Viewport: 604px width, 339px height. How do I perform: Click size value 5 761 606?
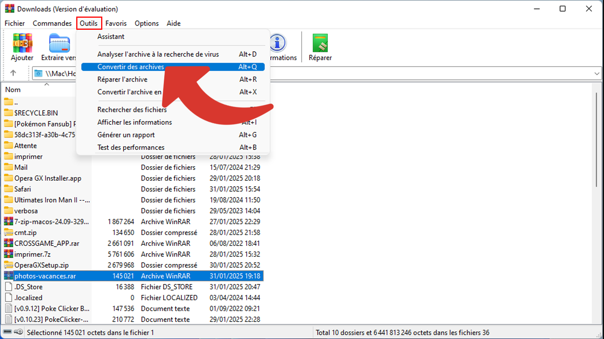pos(121,254)
